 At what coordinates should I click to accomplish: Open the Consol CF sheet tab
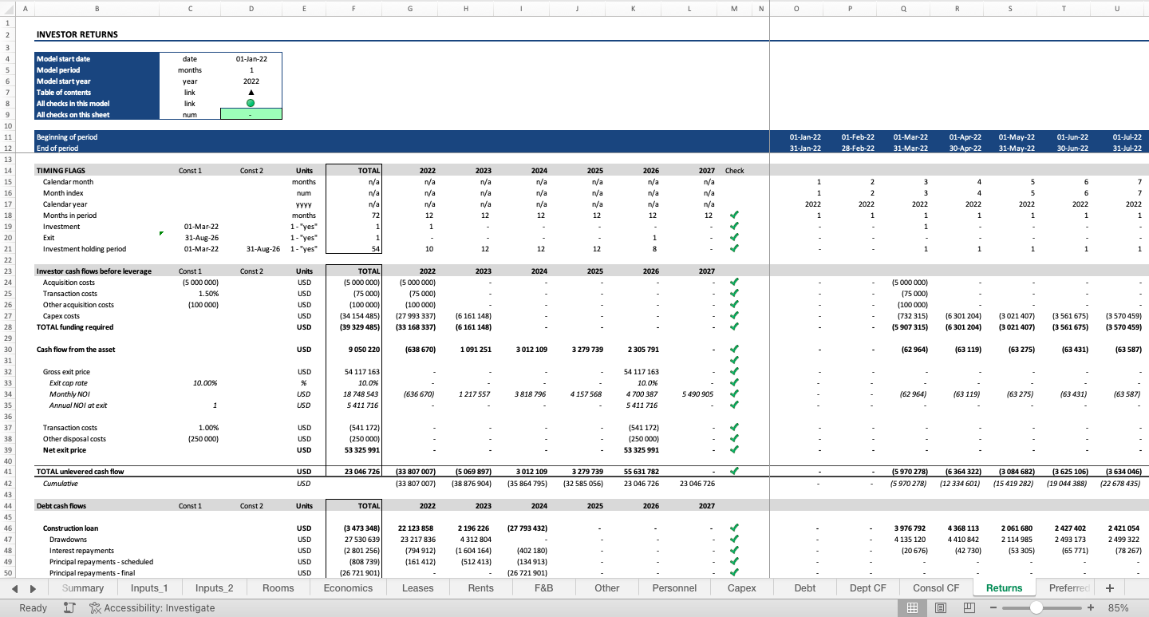pos(935,587)
